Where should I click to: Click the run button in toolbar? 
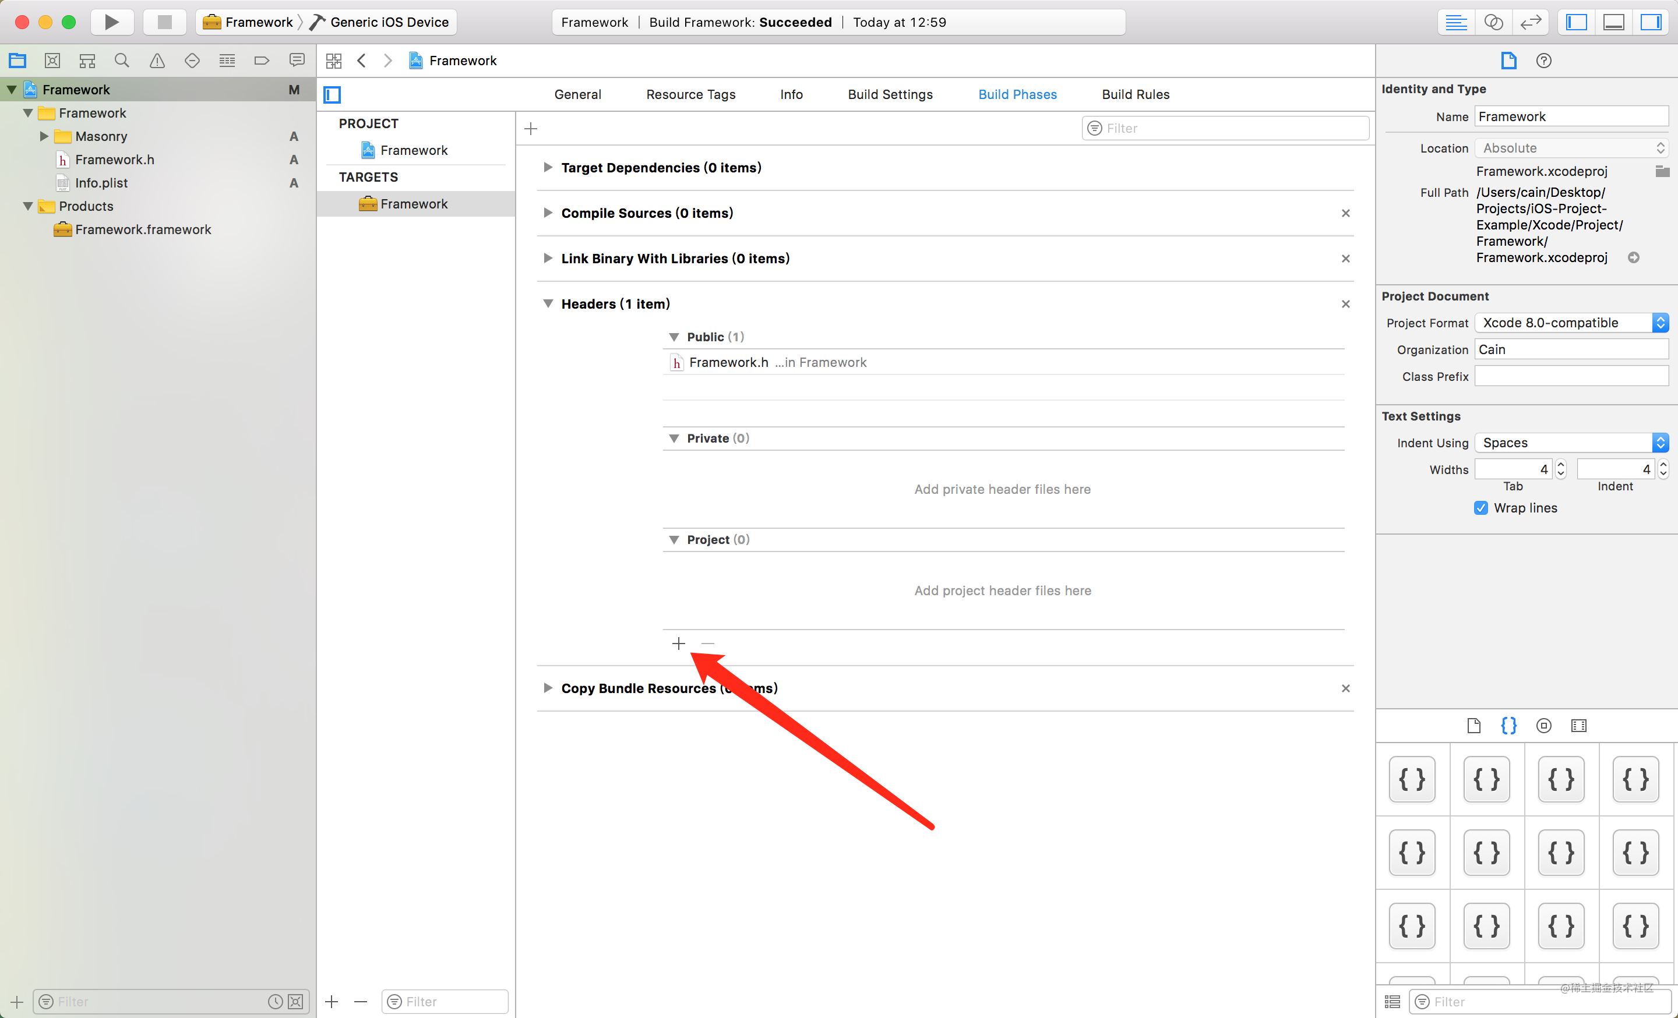pos(110,22)
